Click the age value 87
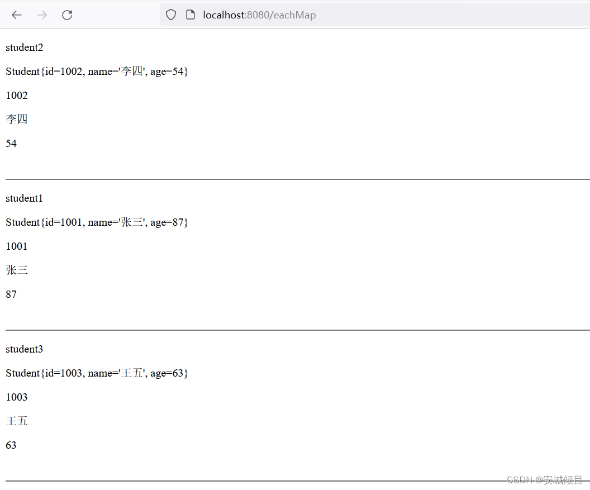 click(11, 294)
